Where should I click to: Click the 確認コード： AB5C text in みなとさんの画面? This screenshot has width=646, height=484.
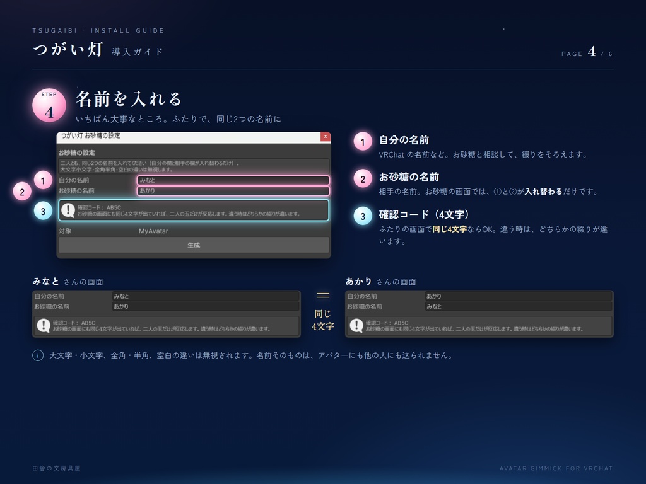74,323
